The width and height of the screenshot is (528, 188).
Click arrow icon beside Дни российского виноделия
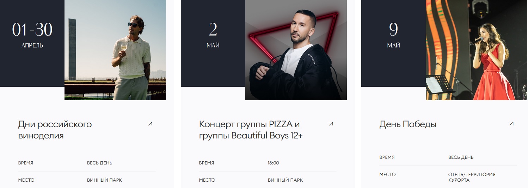click(x=150, y=124)
